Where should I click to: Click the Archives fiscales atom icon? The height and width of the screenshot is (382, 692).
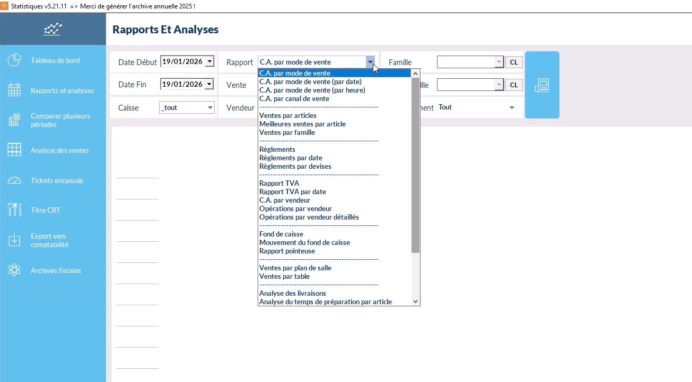[x=14, y=270]
